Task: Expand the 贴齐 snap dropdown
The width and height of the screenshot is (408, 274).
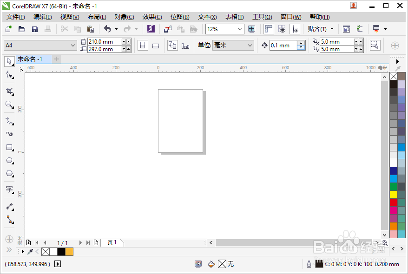Action: click(x=332, y=29)
